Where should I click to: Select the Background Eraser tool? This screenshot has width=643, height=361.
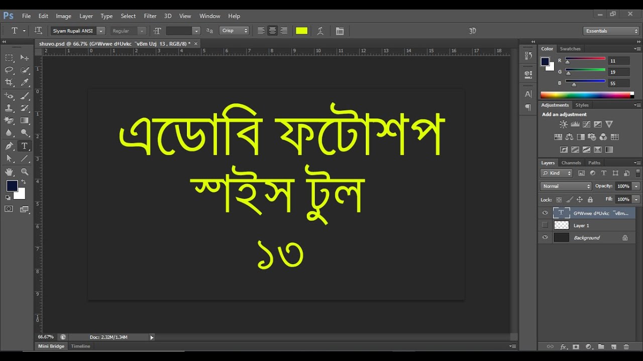point(9,120)
